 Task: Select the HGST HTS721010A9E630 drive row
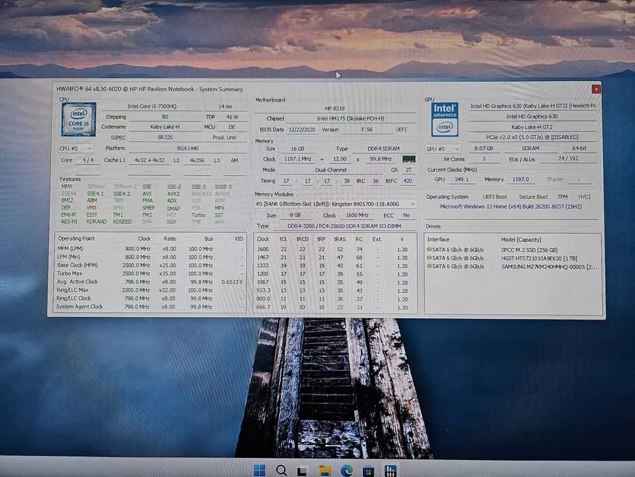pyautogui.click(x=512, y=258)
